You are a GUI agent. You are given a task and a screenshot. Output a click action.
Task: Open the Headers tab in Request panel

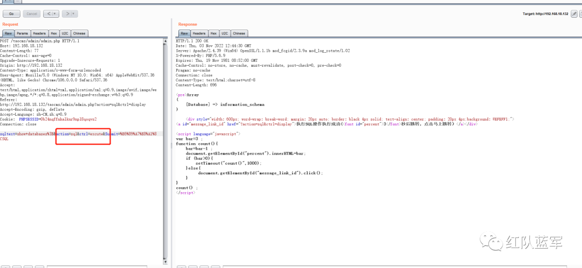(39, 33)
